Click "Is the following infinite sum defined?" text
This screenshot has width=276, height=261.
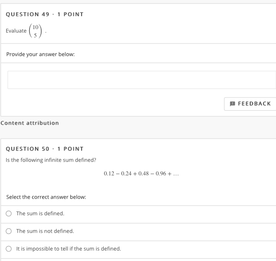(x=51, y=160)
